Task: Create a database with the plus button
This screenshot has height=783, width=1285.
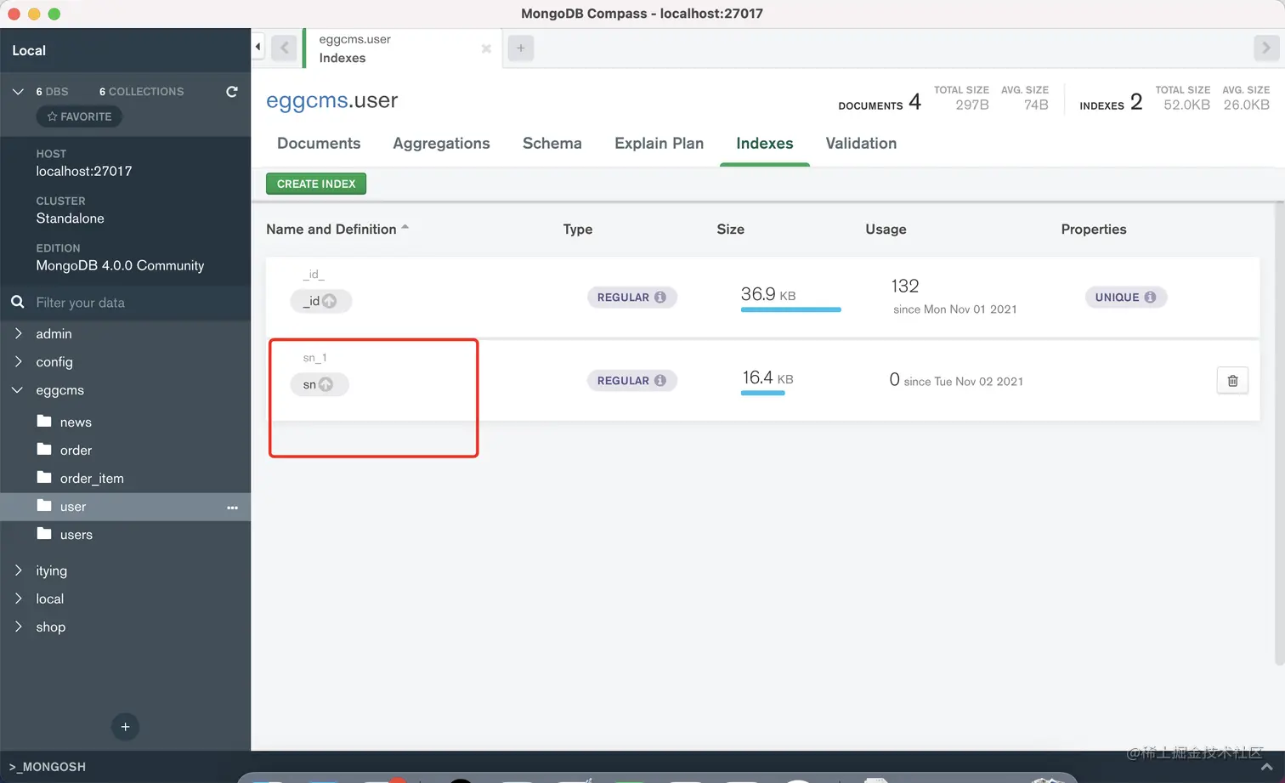Action: click(125, 727)
